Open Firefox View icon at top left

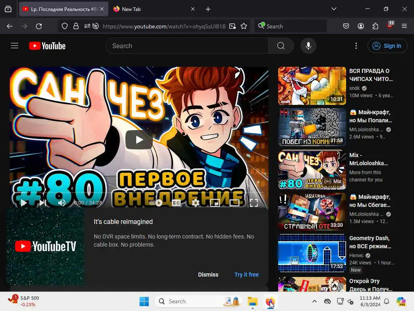(x=8, y=9)
